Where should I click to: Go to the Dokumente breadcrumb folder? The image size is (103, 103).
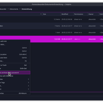tap(14, 9)
